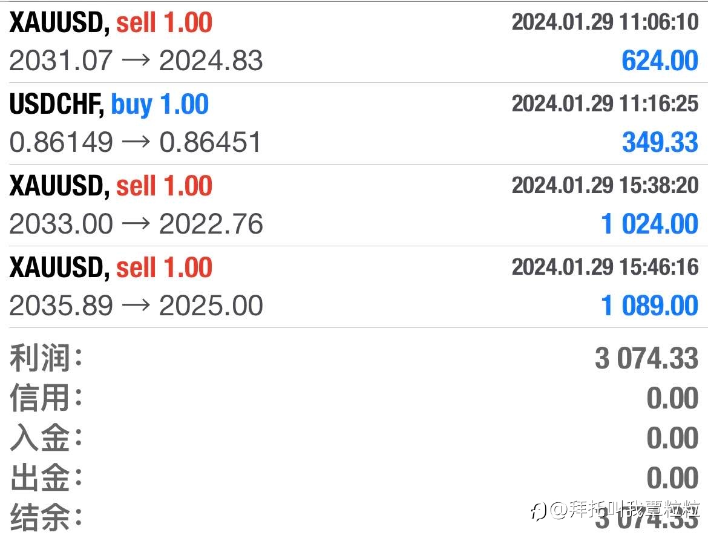This screenshot has height=541, width=708.
Task: Open the USDCHF buy 1.00 trade
Action: click(x=109, y=105)
